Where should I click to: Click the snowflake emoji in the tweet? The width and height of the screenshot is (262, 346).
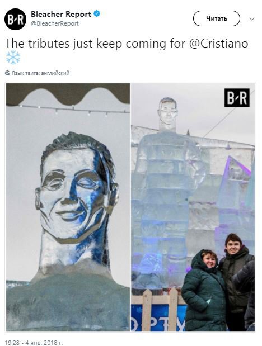(x=13, y=57)
